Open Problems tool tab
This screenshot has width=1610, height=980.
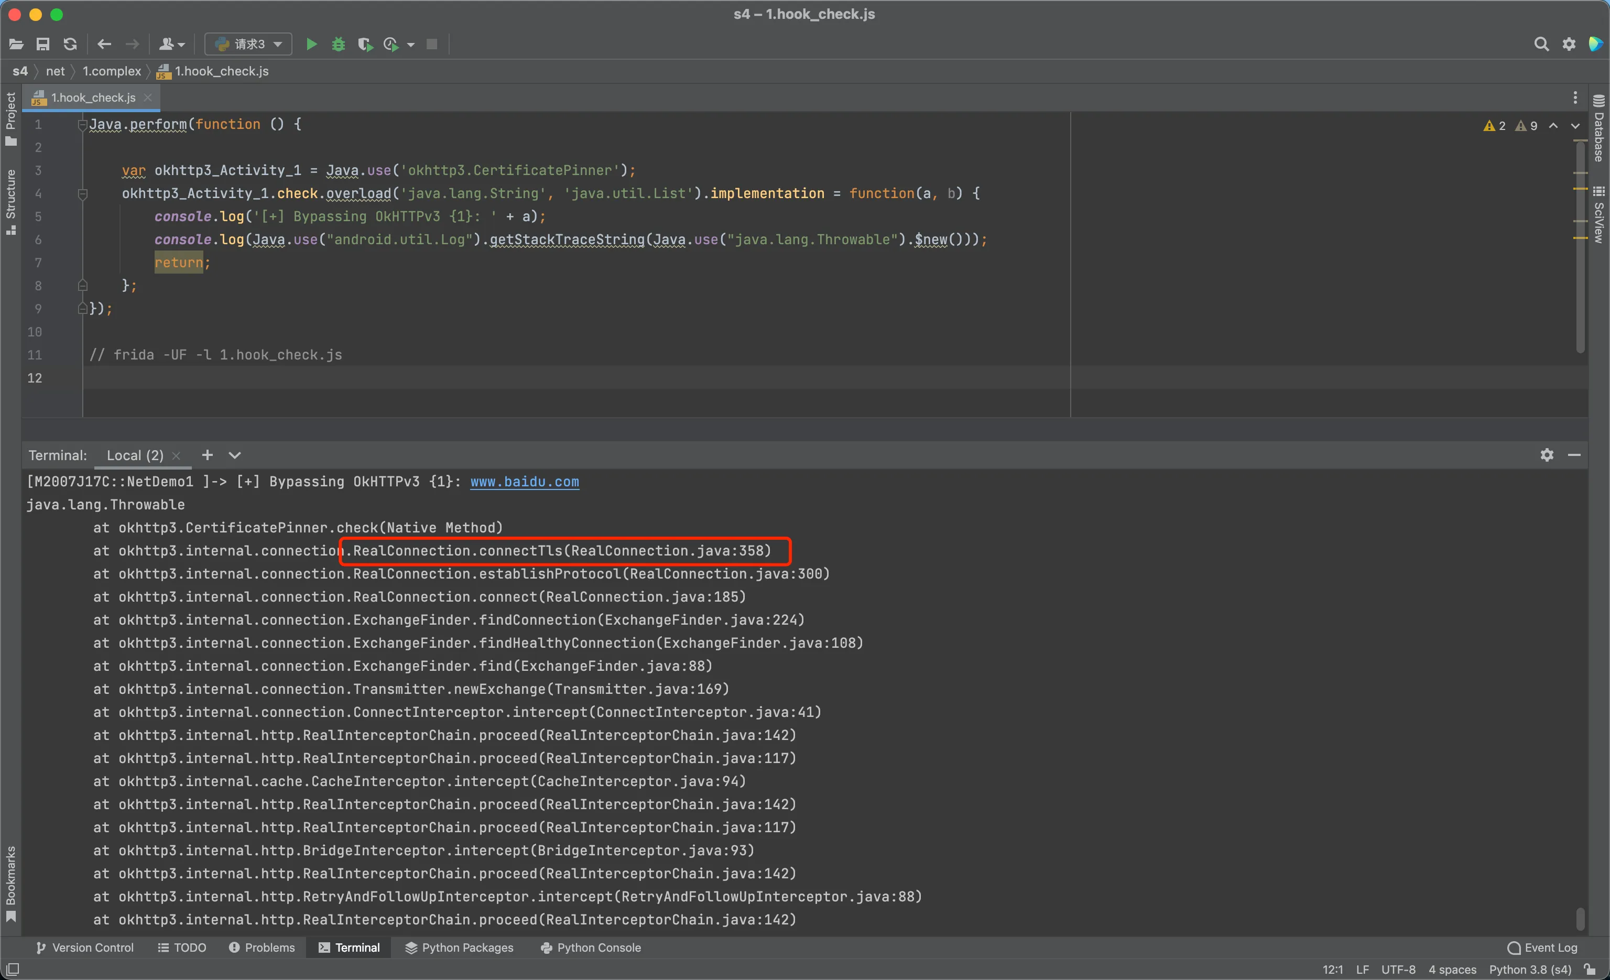pyautogui.click(x=262, y=948)
